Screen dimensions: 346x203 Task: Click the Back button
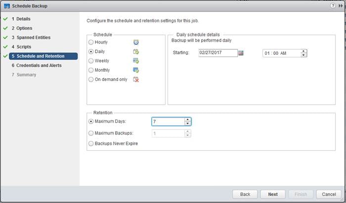tap(245, 194)
